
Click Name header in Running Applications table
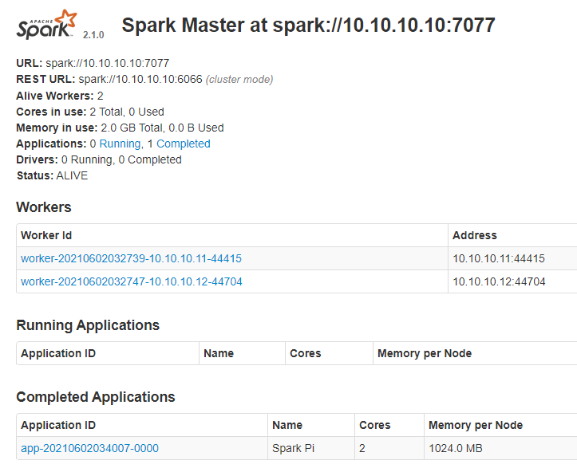(x=219, y=353)
